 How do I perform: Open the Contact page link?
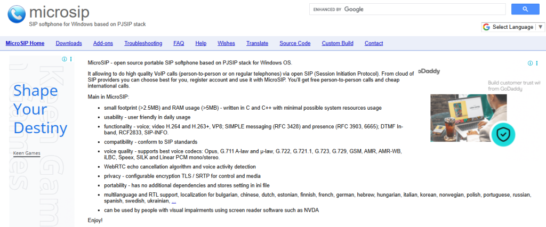[x=374, y=43]
